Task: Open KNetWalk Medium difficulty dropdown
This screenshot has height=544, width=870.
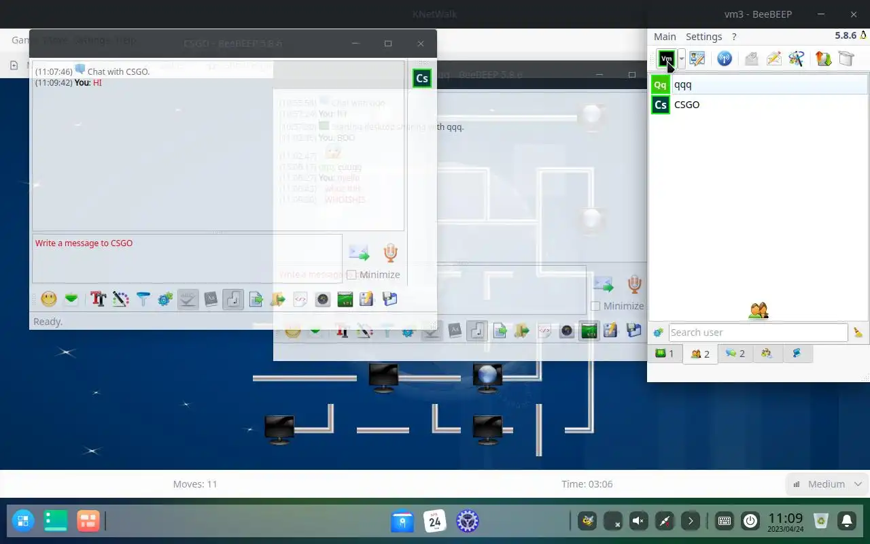Action: [826, 484]
